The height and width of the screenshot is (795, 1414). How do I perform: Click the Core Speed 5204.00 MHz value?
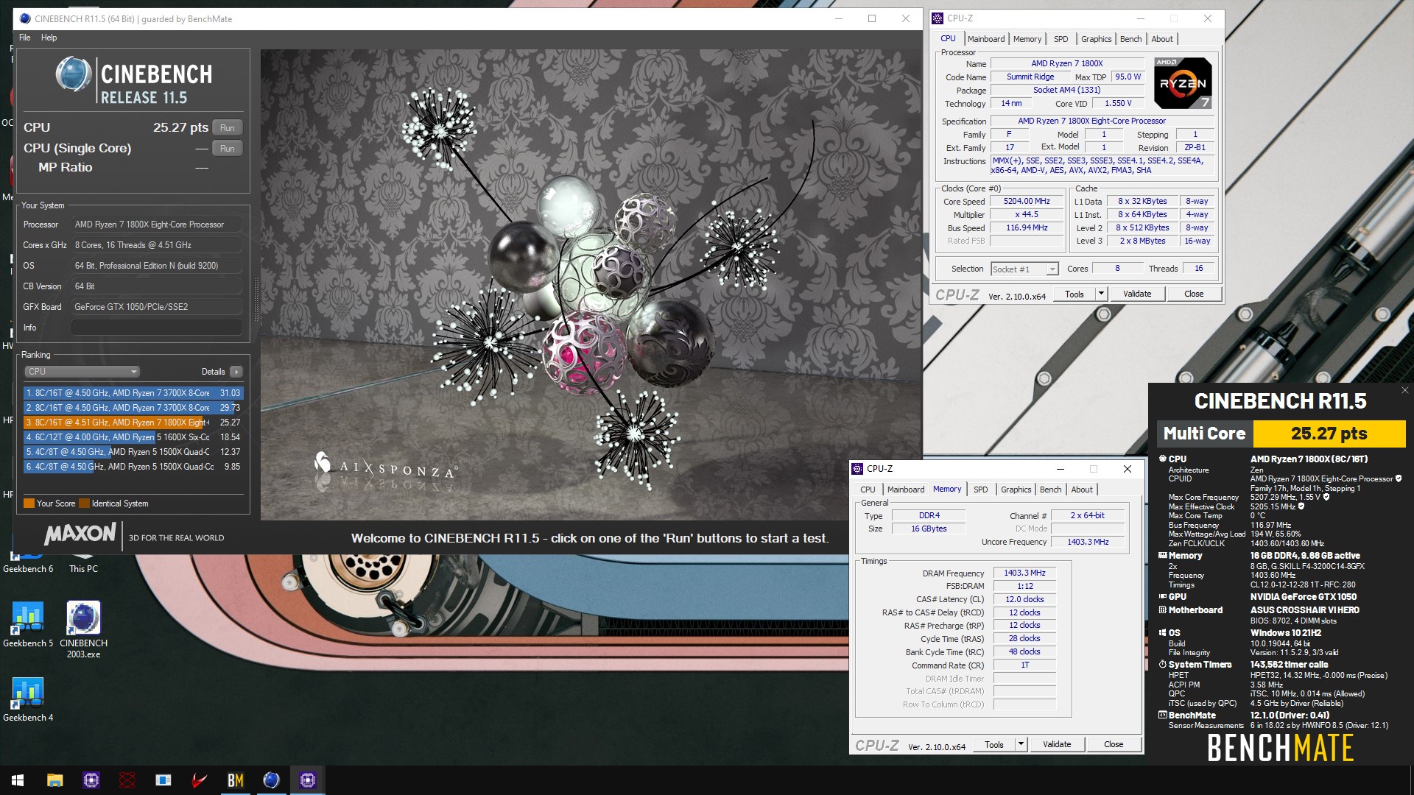click(x=1027, y=201)
